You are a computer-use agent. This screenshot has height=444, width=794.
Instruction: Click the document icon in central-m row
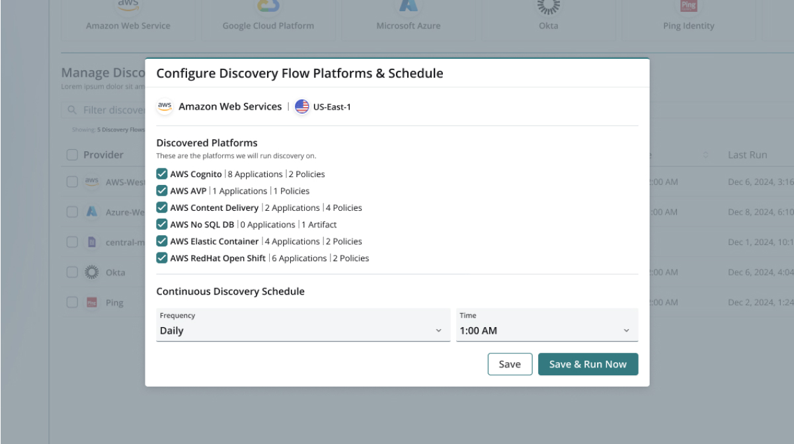point(93,242)
